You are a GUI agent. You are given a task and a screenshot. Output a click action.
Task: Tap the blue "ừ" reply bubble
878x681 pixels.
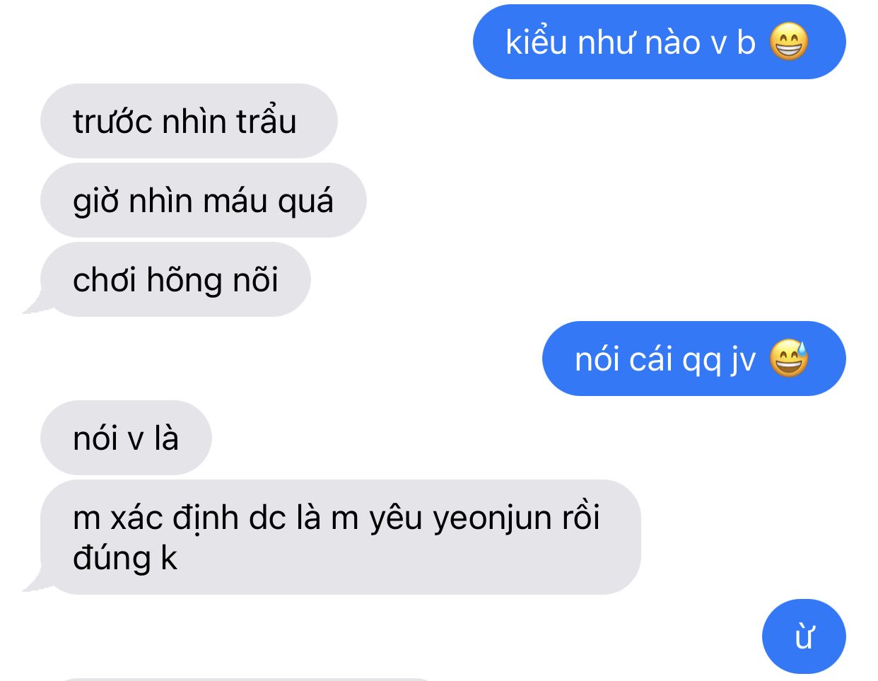pos(804,636)
